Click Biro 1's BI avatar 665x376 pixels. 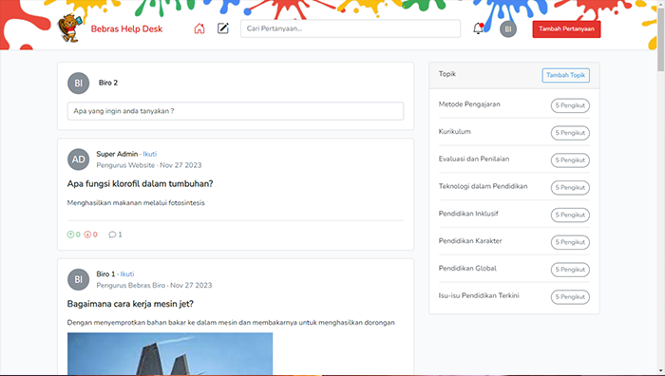pos(79,279)
